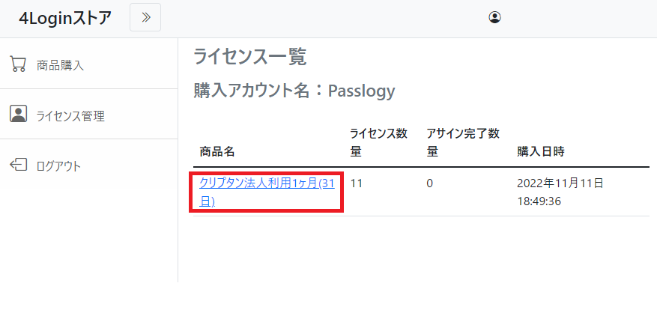
Task: Click the logout arrow icon
Action: 18,165
